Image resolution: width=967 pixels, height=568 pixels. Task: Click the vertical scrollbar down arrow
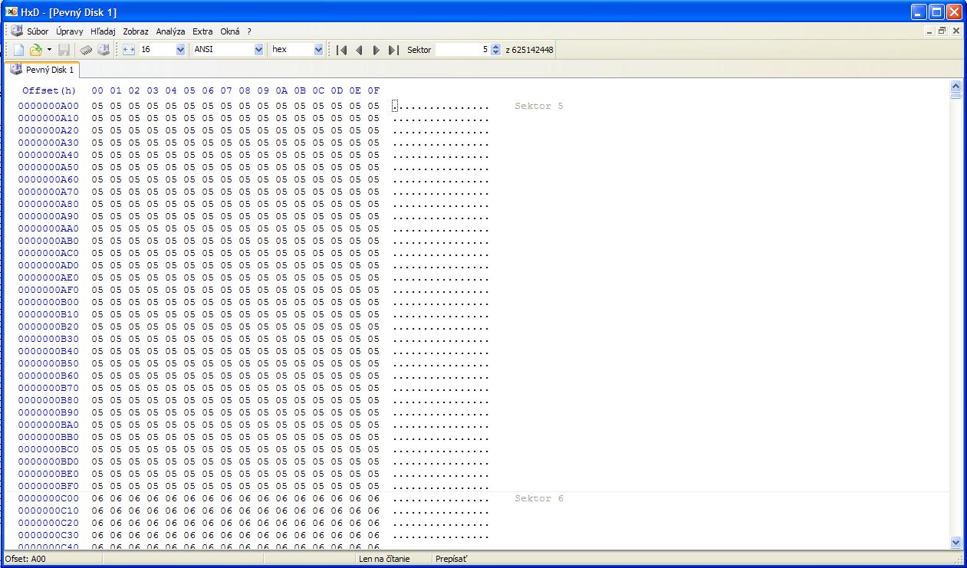pos(955,542)
